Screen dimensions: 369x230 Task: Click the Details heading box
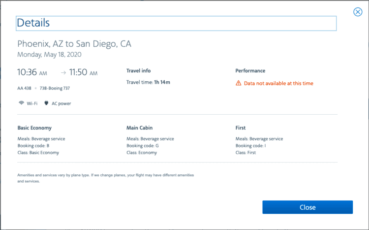click(x=176, y=23)
